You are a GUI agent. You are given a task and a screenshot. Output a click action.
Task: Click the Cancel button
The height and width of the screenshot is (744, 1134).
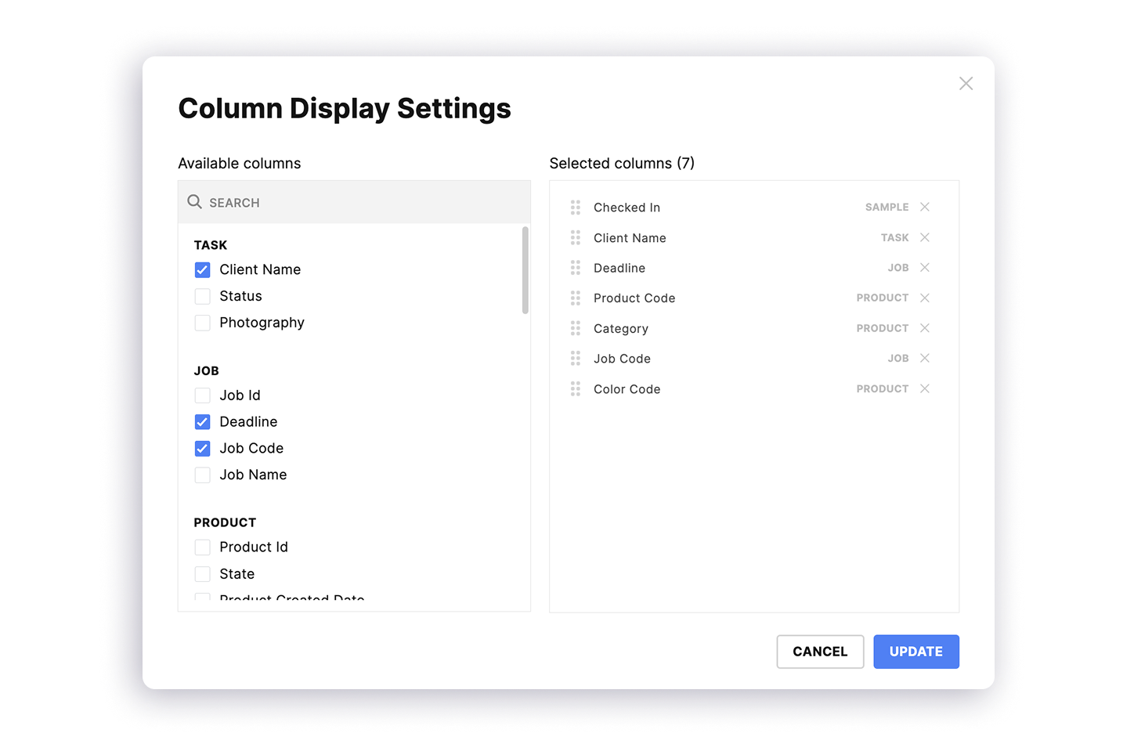coord(820,652)
